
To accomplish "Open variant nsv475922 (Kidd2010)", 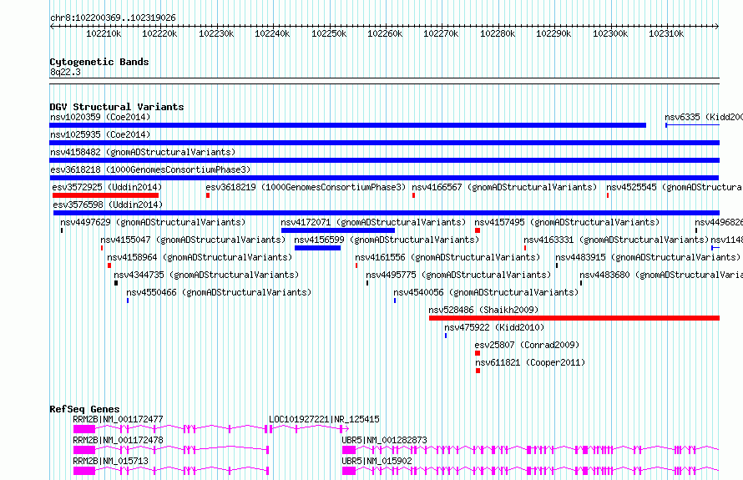I will [494, 327].
